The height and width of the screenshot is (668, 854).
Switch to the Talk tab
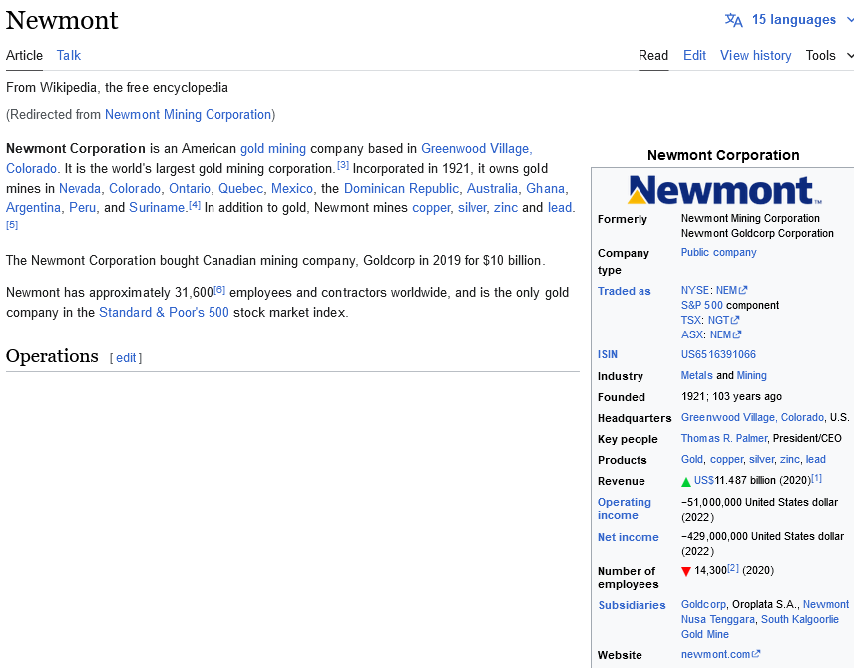click(69, 56)
